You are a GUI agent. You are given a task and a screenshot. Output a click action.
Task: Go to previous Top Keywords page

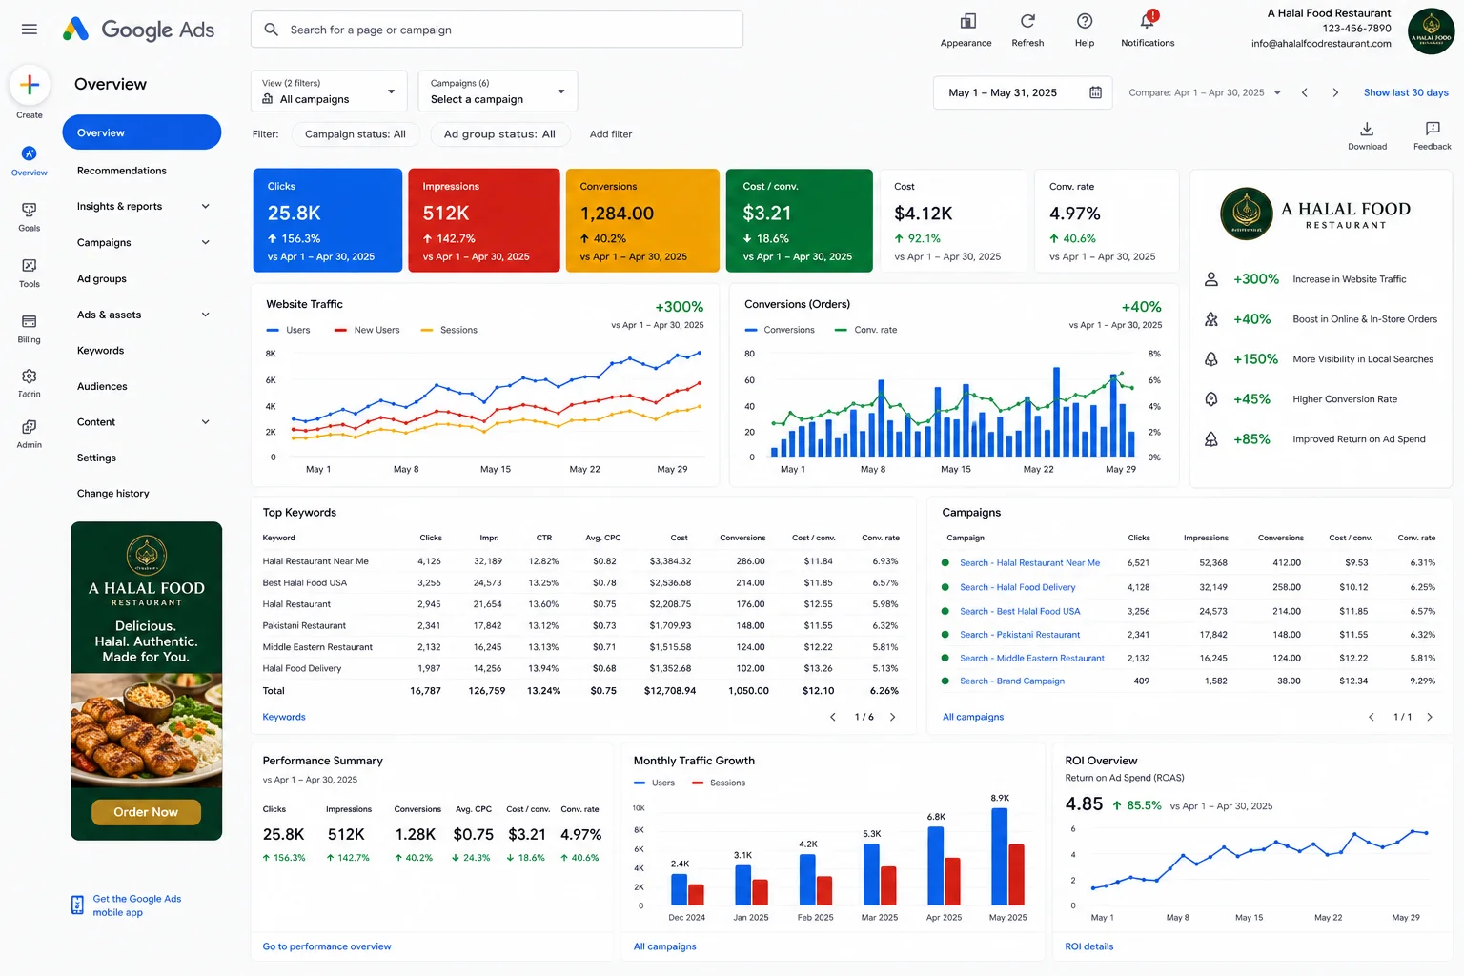click(833, 717)
